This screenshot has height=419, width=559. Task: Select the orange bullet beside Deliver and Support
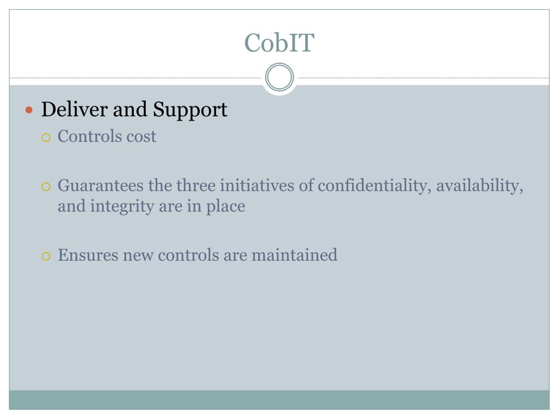29,110
